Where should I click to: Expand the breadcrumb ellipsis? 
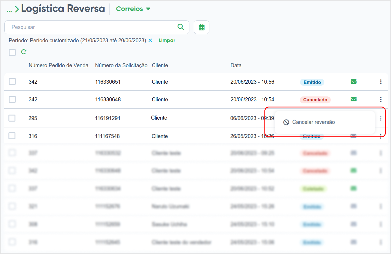tap(9, 10)
